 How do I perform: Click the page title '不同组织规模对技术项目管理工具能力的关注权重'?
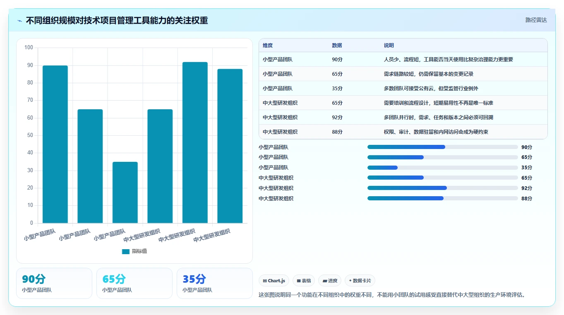point(117,20)
